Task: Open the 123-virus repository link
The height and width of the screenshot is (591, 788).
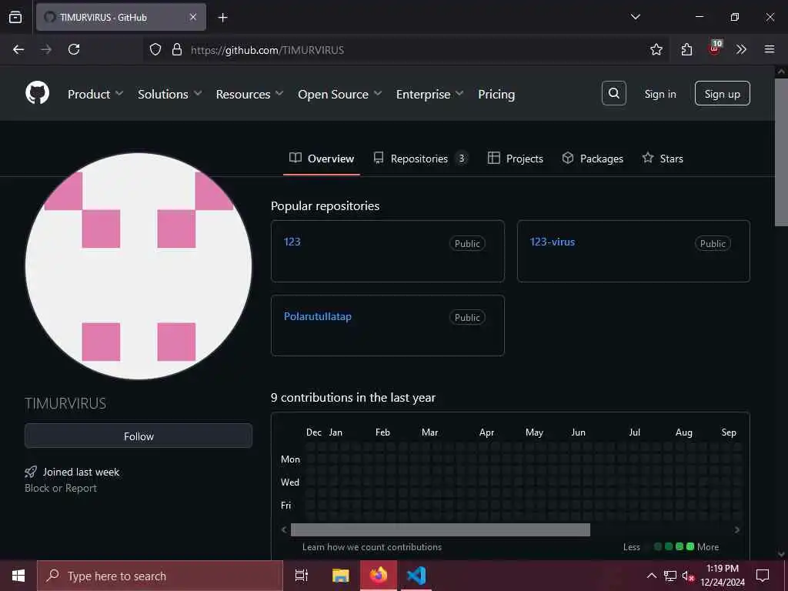Action: [553, 242]
